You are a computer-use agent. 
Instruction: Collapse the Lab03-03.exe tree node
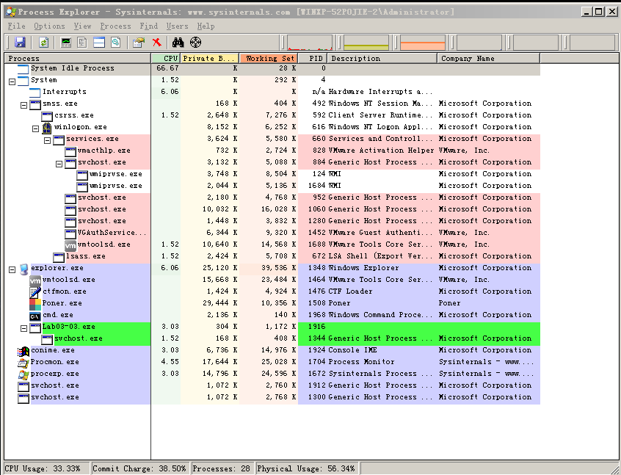point(23,327)
